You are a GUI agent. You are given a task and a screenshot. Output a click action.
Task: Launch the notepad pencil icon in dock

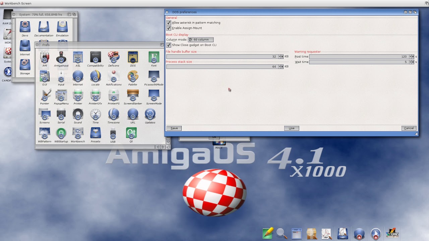268,233
